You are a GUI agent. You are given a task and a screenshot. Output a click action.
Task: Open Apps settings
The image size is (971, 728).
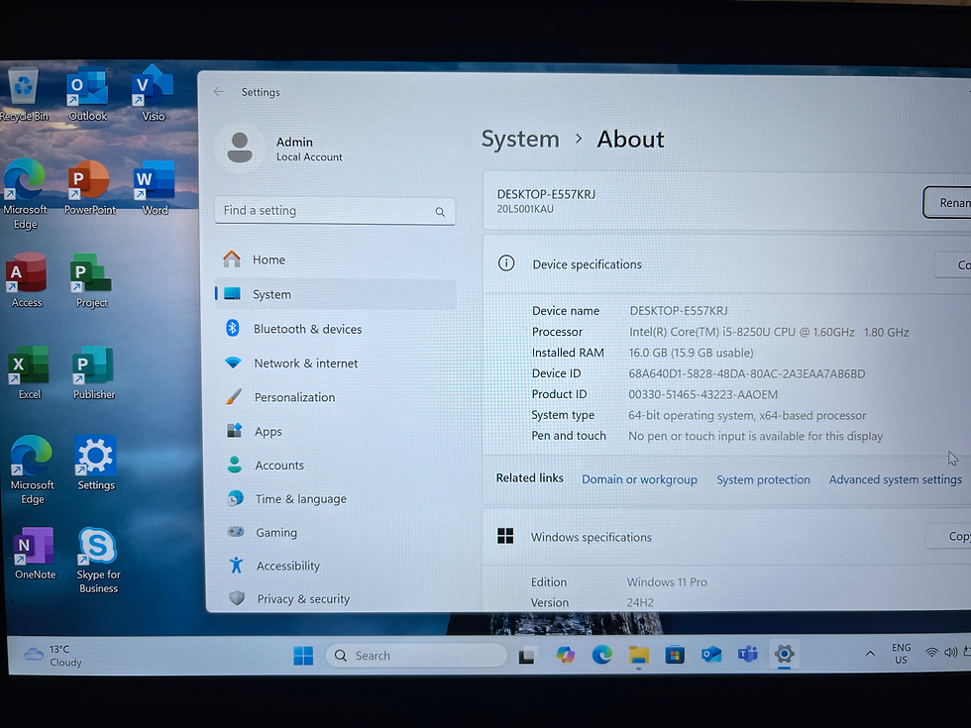tap(337, 432)
